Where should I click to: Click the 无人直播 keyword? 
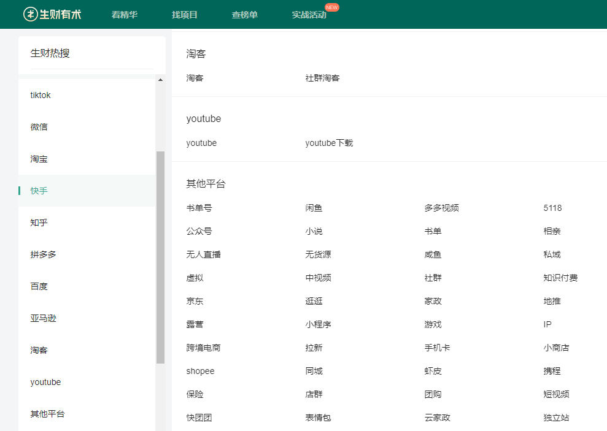click(203, 254)
